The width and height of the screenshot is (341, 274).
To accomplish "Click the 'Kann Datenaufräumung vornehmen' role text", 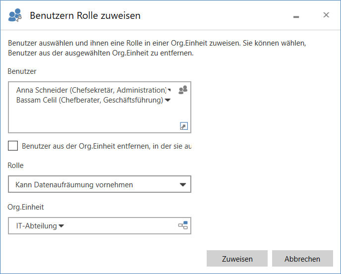I will point(74,185).
